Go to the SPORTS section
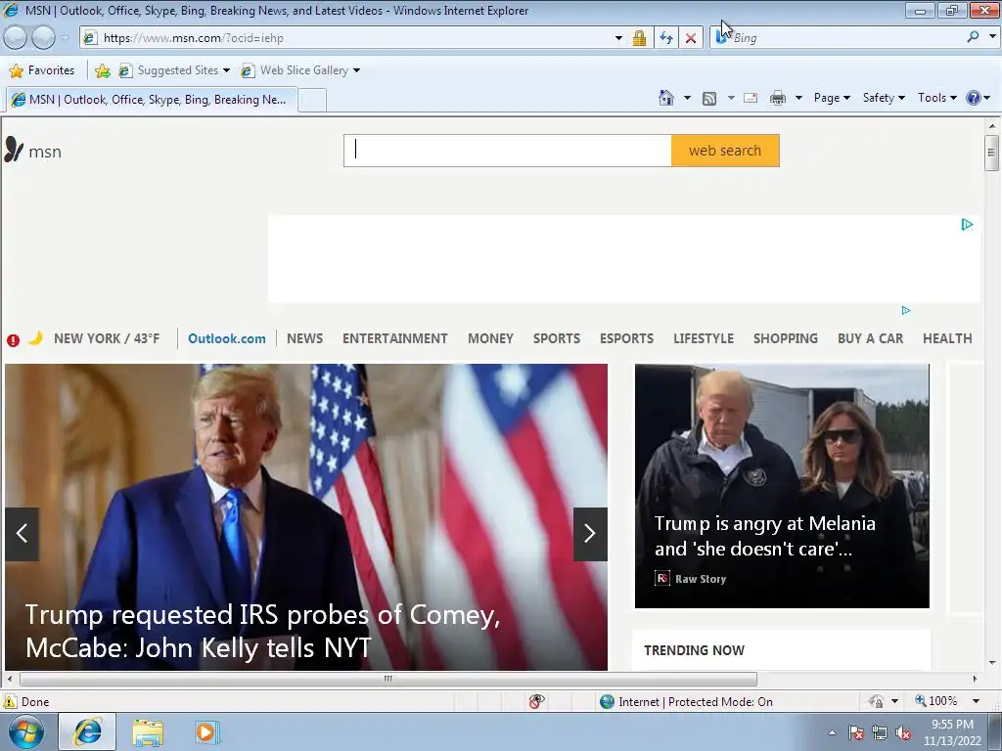 pos(557,338)
